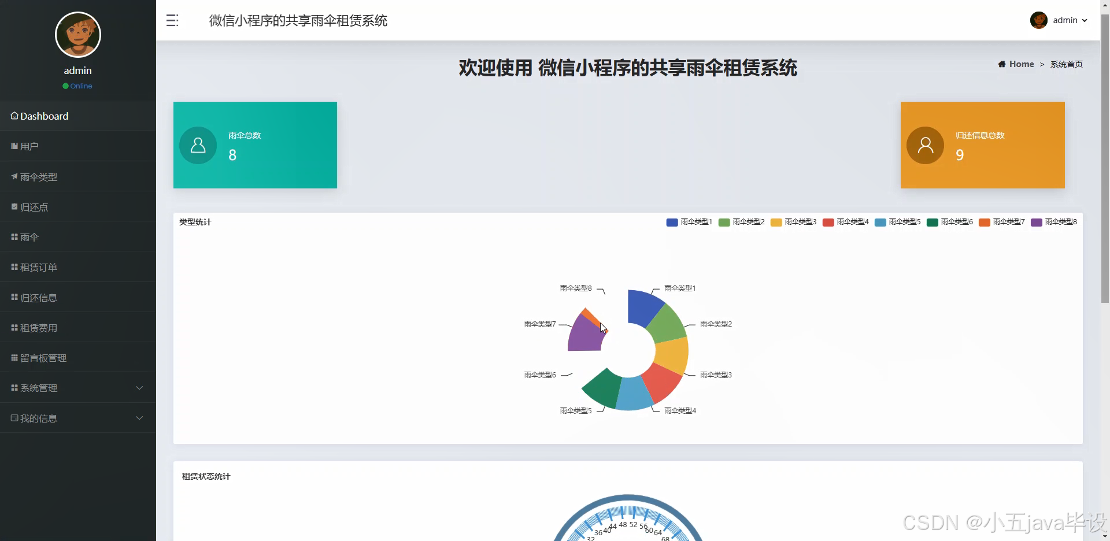Open the admin dropdown arrow in header

tap(1085, 20)
